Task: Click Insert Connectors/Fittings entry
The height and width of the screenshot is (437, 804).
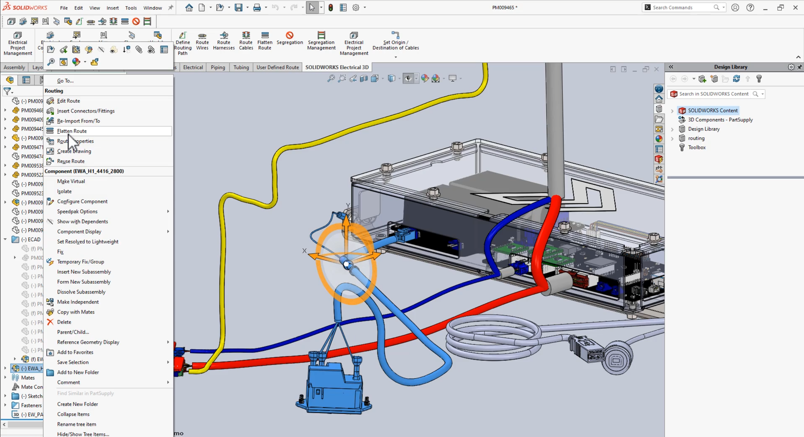Action: click(109, 111)
